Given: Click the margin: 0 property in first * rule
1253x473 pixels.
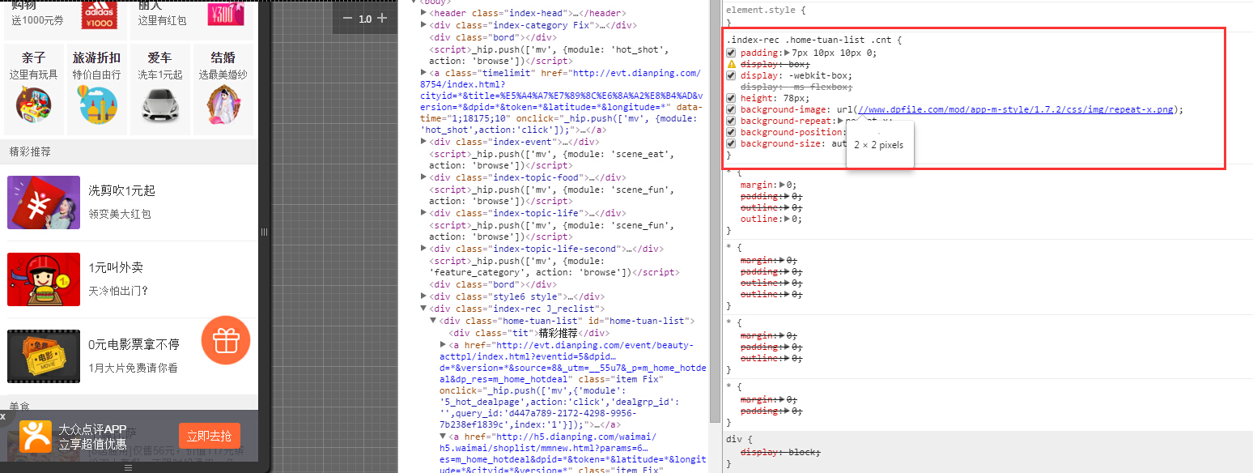Looking at the screenshot, I should point(768,185).
